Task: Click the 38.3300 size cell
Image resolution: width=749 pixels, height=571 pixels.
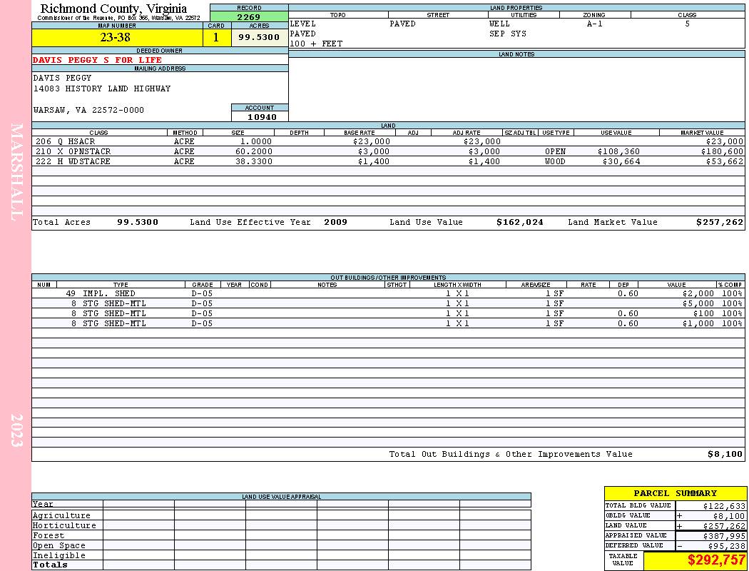Action: pyautogui.click(x=254, y=161)
